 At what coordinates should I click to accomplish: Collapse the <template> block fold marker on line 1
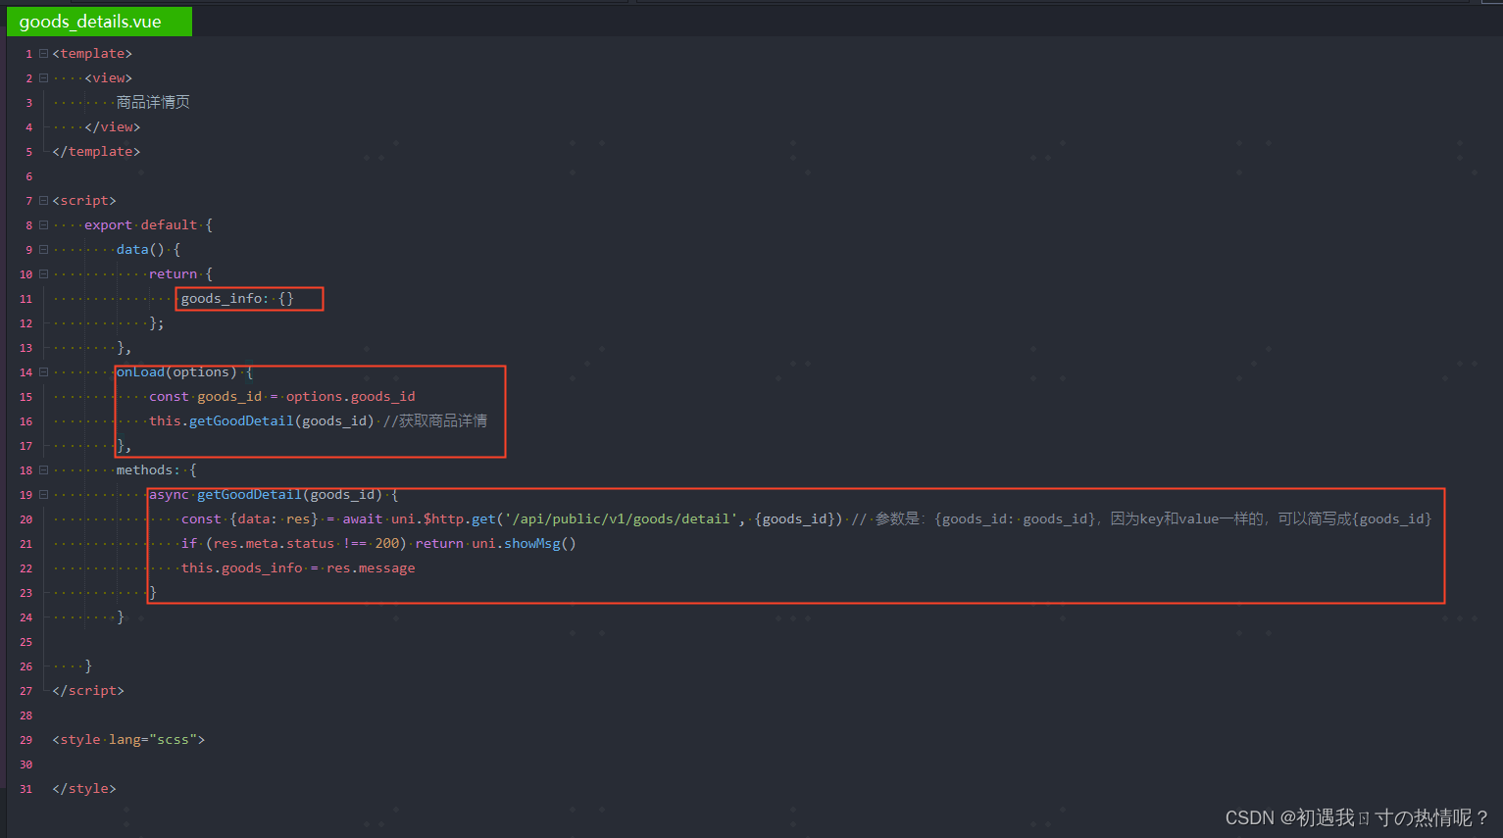click(x=43, y=54)
